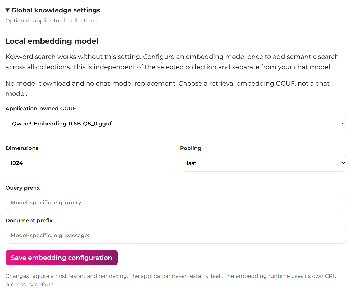The width and height of the screenshot is (355, 290).
Task: Click into the Document prefix input field
Action: coord(176,235)
